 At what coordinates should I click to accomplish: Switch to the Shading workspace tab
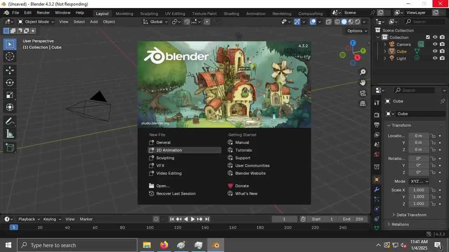pyautogui.click(x=231, y=14)
